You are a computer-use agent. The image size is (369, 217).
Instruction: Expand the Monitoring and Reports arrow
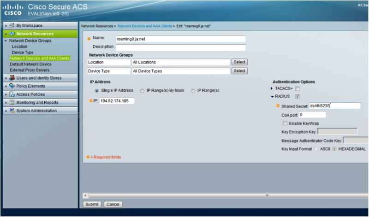[x=6, y=103]
